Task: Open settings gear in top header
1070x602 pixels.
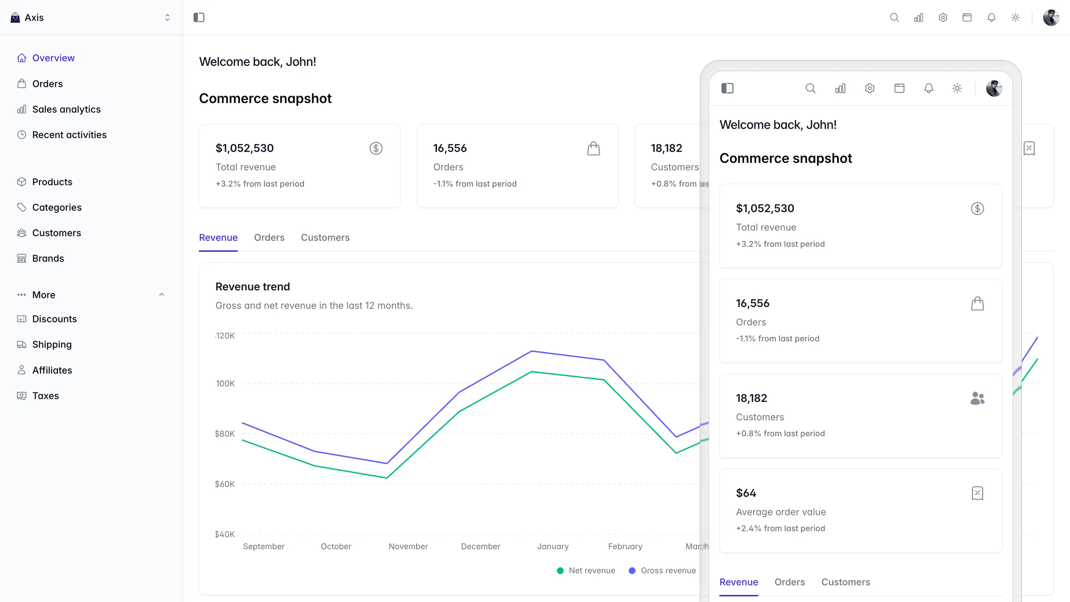Action: pyautogui.click(x=943, y=17)
